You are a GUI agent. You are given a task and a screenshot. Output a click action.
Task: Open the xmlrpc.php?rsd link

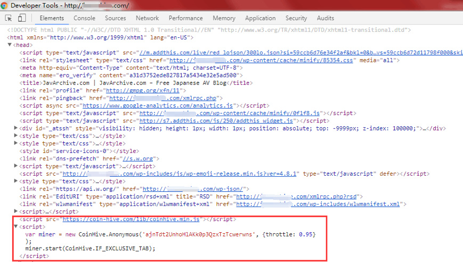tap(296, 196)
